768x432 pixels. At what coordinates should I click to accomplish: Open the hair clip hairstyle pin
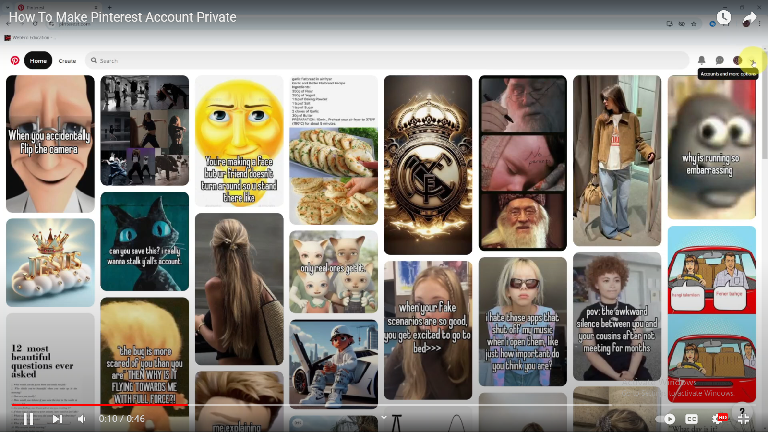(239, 289)
